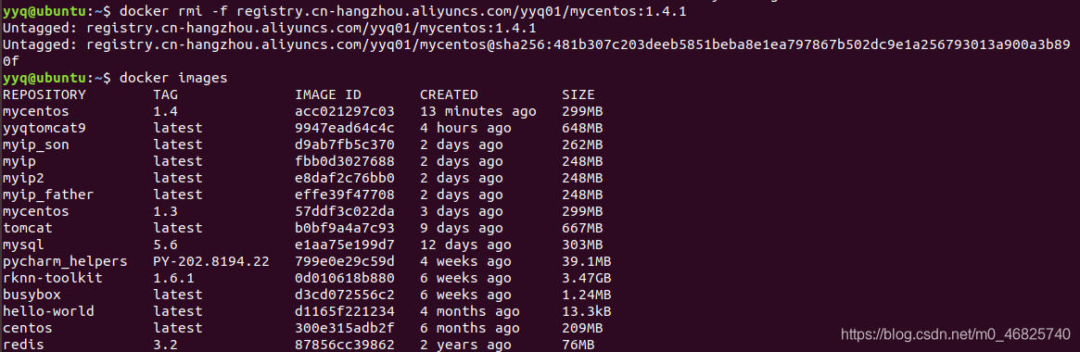Click image ID e1aa75e199d7
This screenshot has width=1080, height=352.
(344, 244)
